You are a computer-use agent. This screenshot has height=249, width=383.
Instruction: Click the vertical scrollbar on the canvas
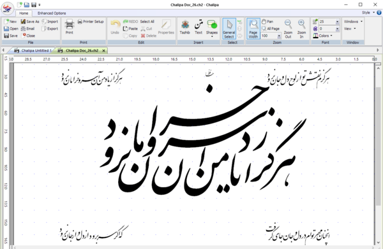(x=378, y=146)
